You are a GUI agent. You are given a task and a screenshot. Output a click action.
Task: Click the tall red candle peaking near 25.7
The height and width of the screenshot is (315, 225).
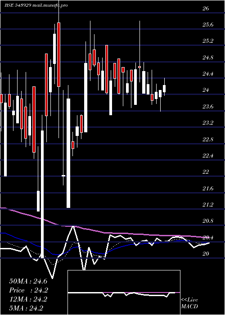[x=58, y=54]
